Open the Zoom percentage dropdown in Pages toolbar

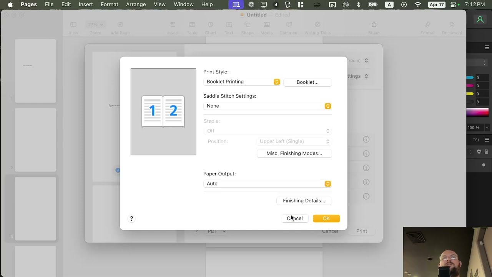pyautogui.click(x=95, y=25)
